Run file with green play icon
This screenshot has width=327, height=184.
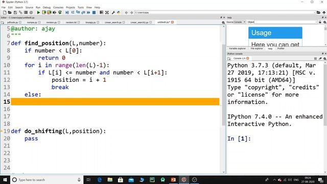pos(38,12)
